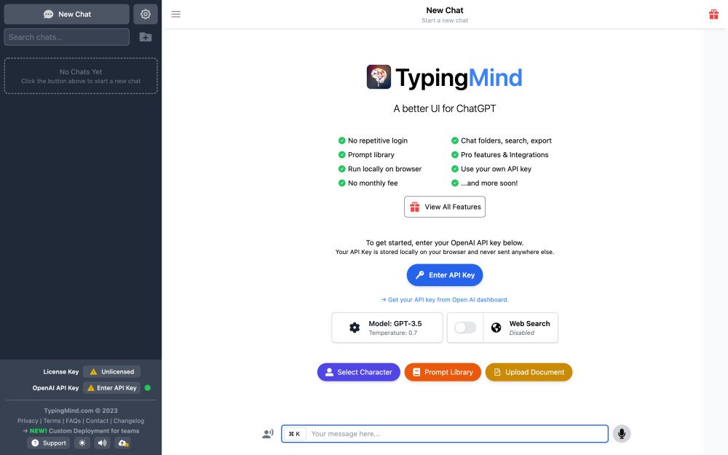Click the globe icon on Web Search panel
The image size is (728, 455).
click(496, 328)
